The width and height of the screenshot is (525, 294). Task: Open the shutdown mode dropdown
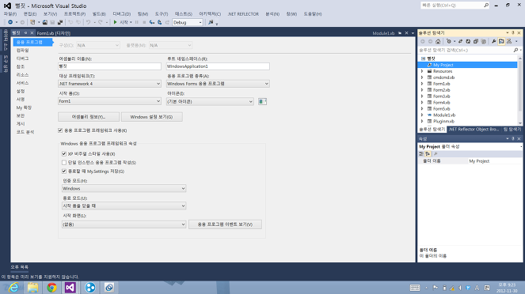124,205
